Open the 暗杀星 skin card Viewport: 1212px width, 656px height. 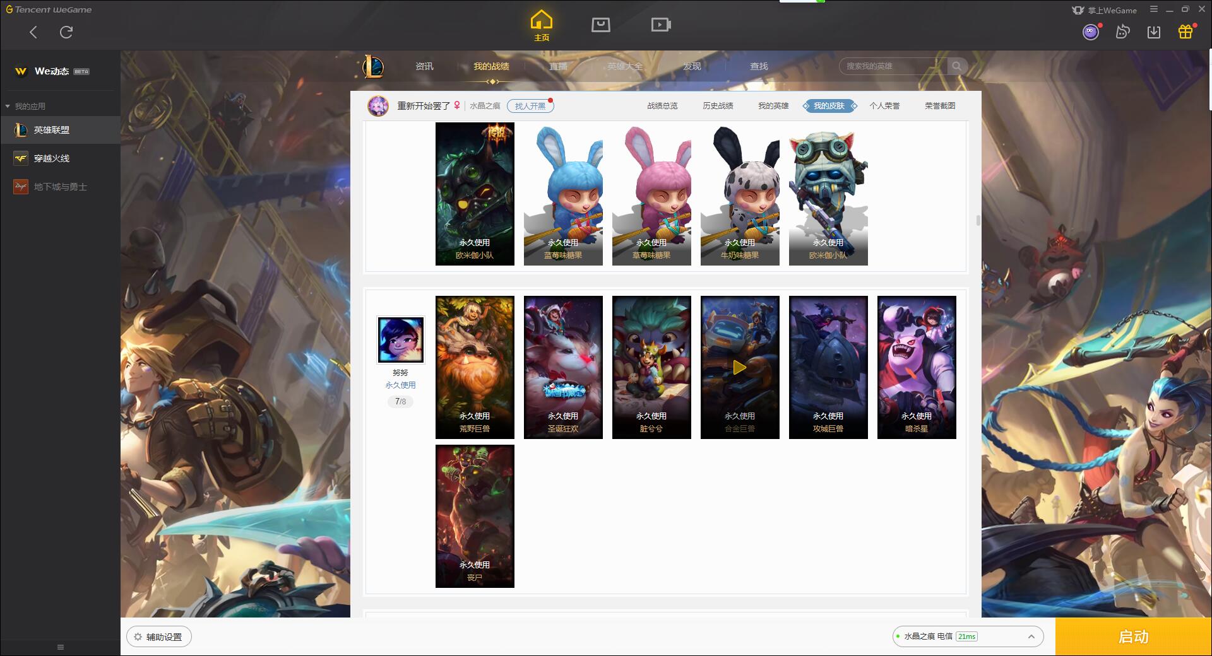point(917,367)
